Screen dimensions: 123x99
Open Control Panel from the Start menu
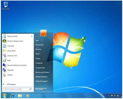[x=40, y=68]
